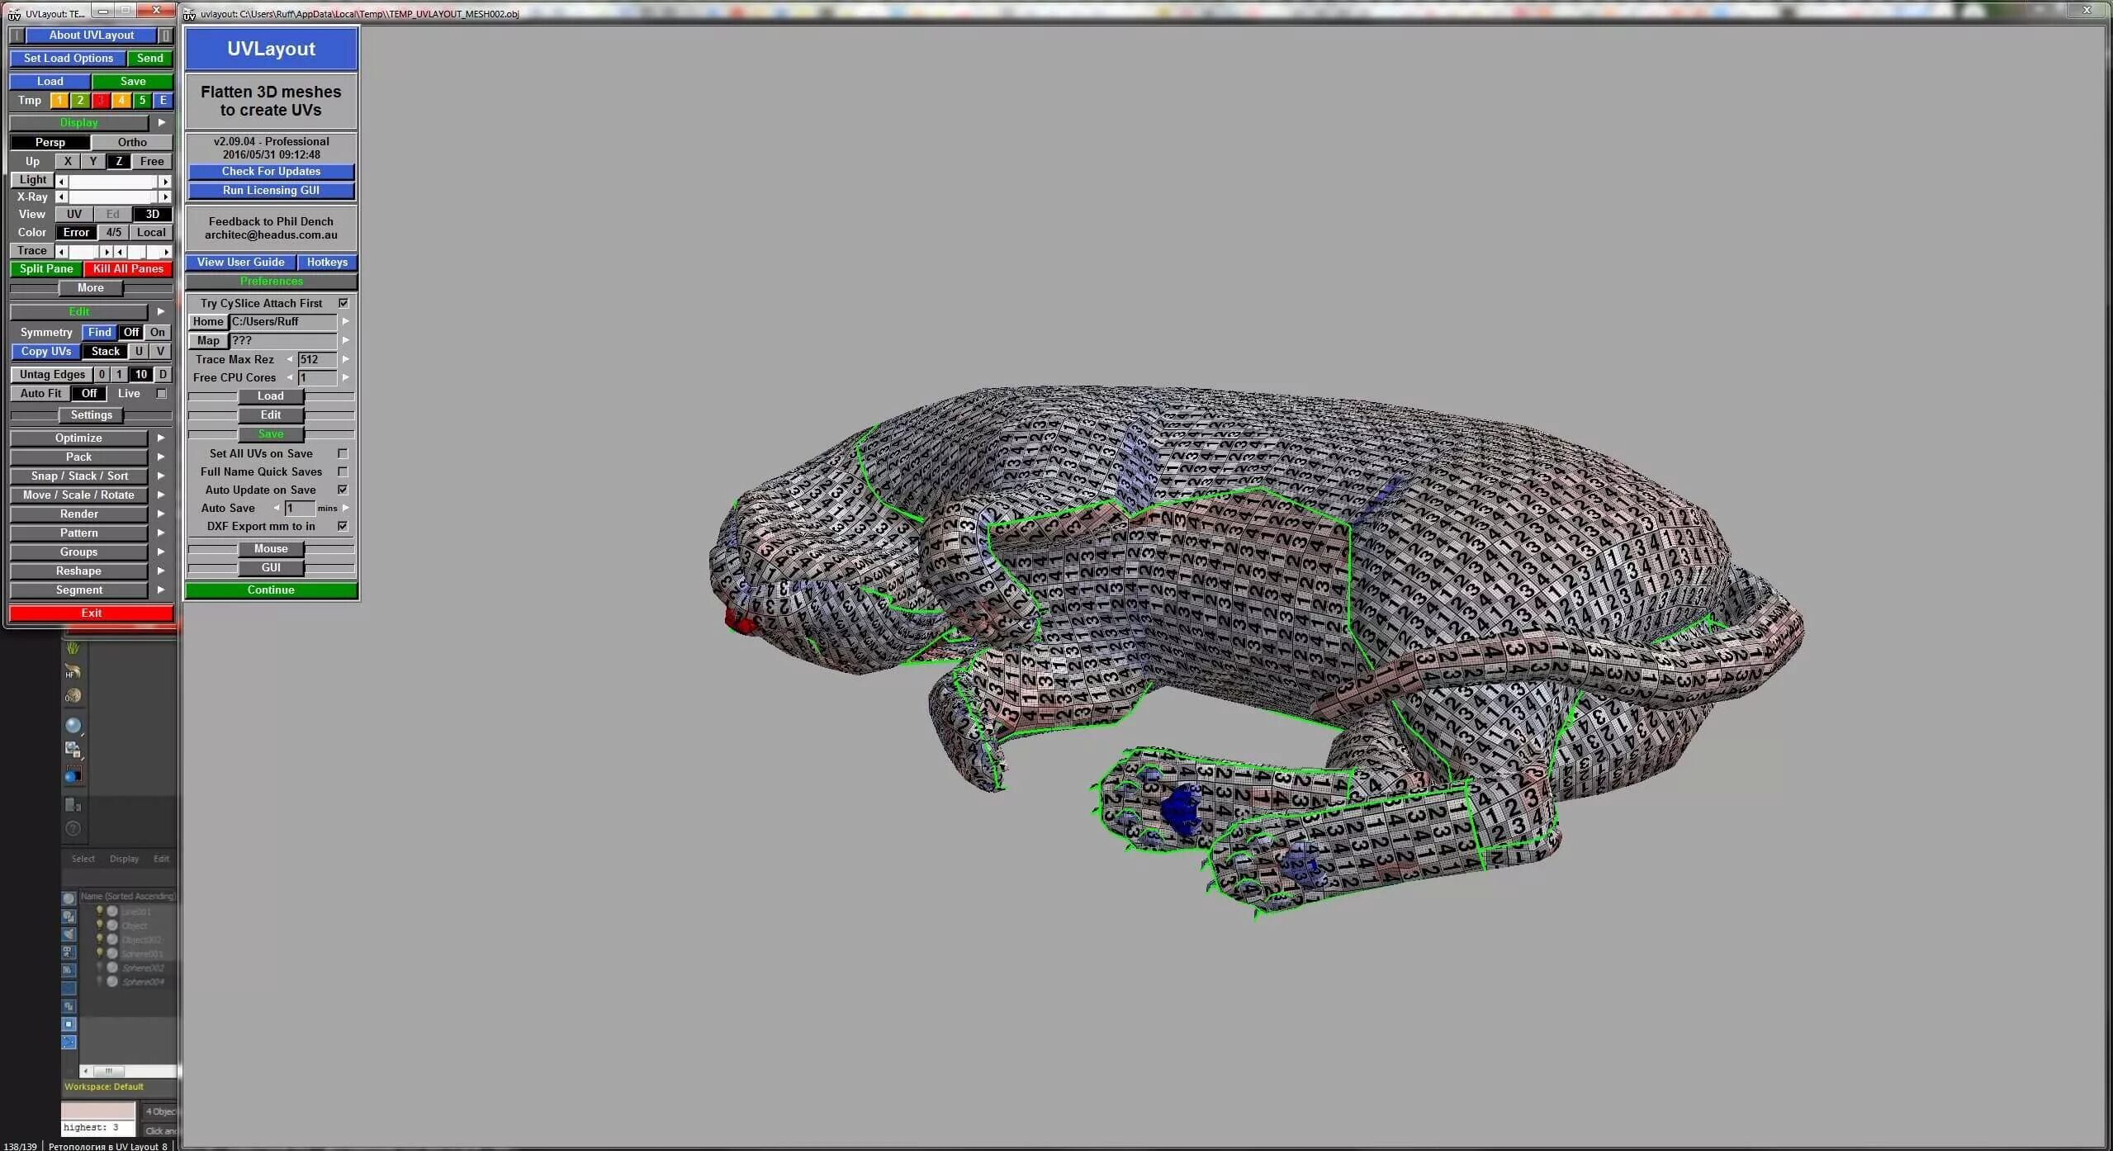Click the Light slider track
The image size is (2113, 1151).
coord(113,180)
